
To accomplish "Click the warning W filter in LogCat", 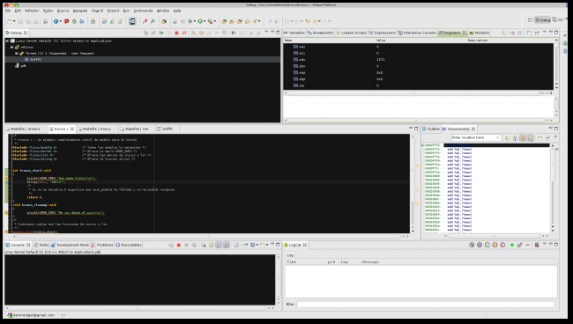I will point(495,245).
